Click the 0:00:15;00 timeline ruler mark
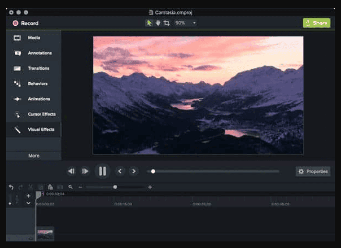The image size is (341, 248). click(123, 204)
